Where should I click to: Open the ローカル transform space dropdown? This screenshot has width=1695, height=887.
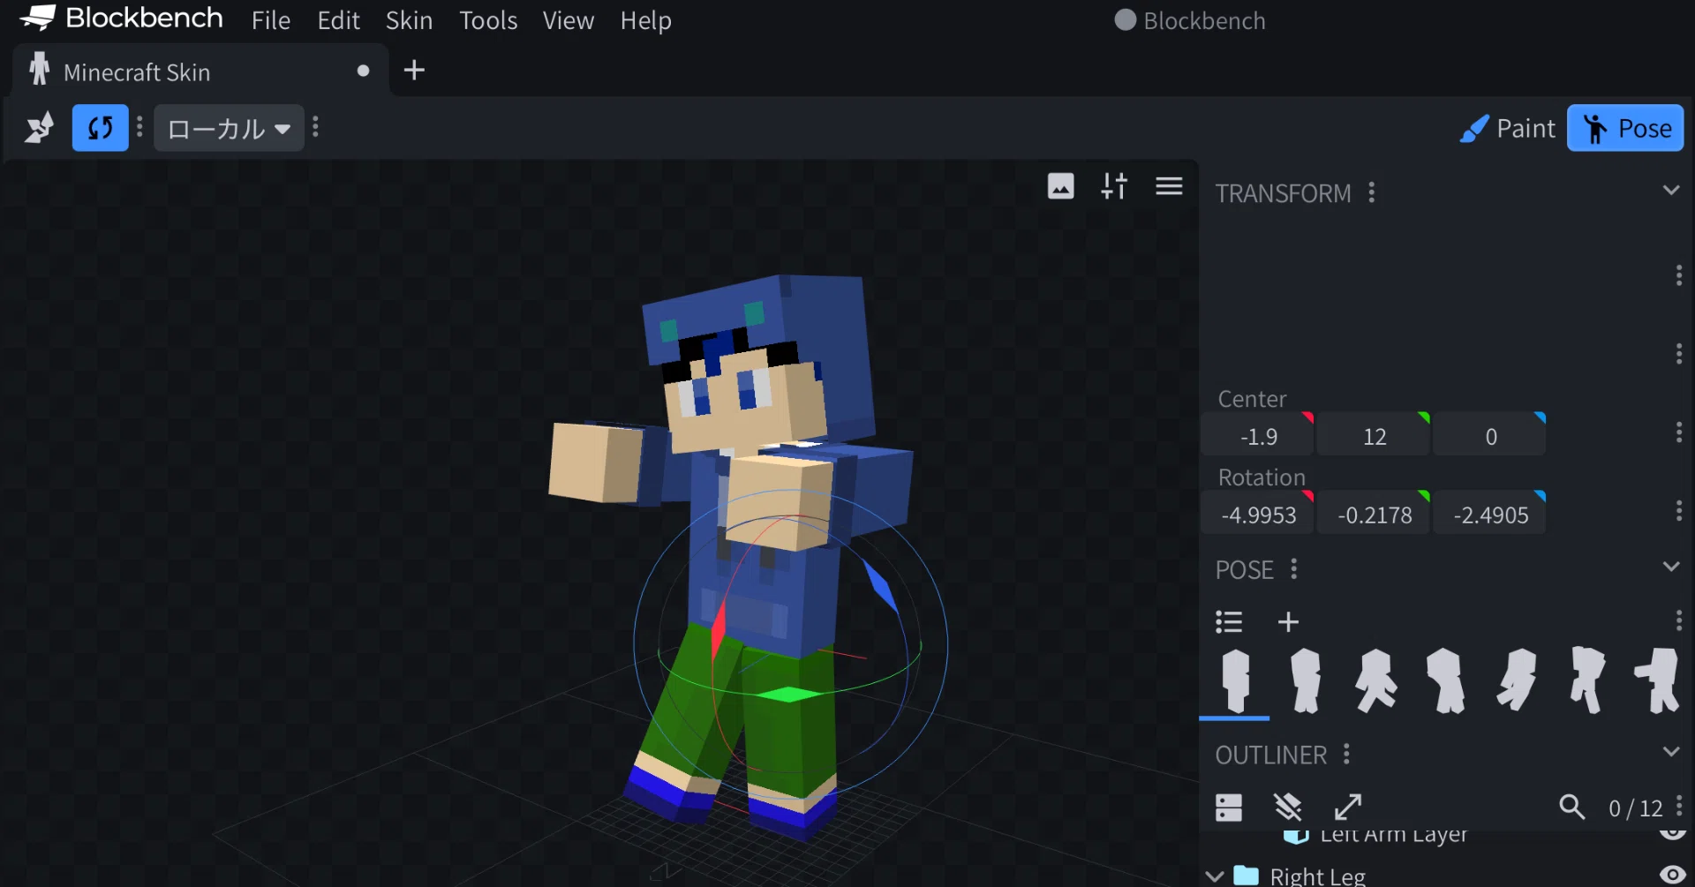229,128
